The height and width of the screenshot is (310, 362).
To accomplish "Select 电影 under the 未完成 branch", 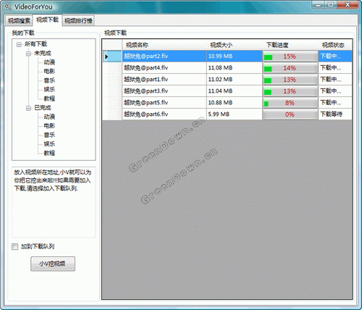I will (49, 71).
